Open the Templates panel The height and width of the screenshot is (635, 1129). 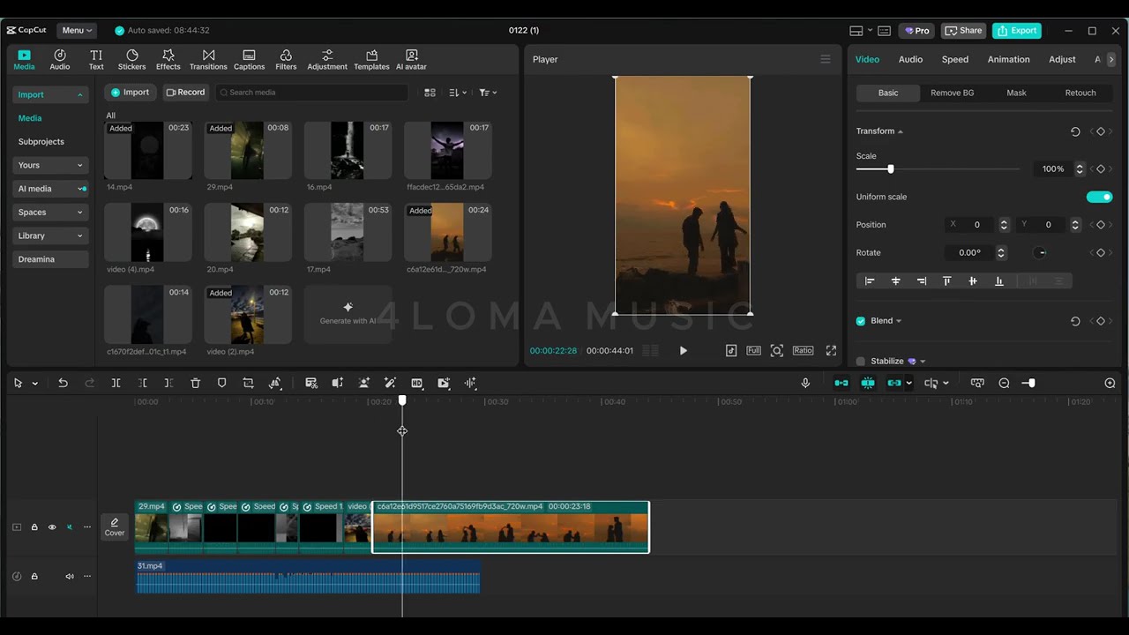coord(371,60)
